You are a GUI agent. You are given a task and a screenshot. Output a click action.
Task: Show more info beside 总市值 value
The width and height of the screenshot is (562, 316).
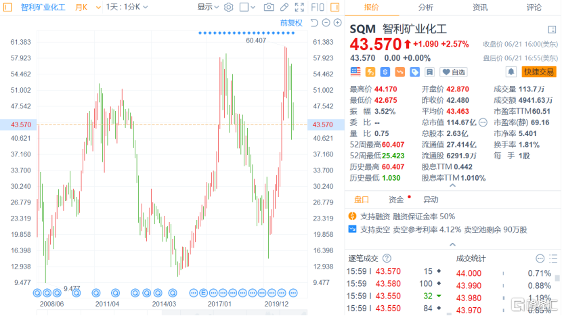pos(483,122)
